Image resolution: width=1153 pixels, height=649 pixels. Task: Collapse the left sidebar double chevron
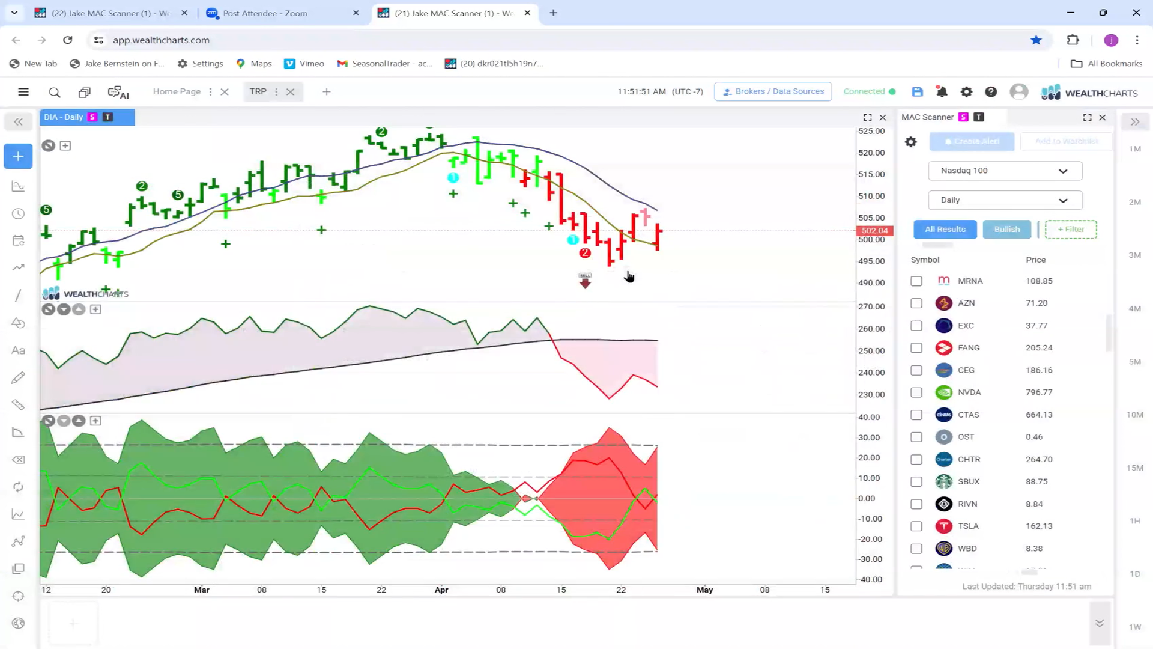(x=19, y=122)
